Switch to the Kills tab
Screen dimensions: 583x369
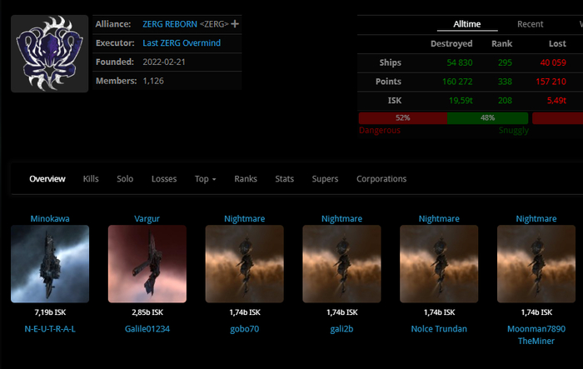(x=91, y=179)
